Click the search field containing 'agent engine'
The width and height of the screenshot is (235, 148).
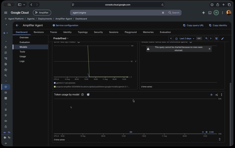click(115, 13)
